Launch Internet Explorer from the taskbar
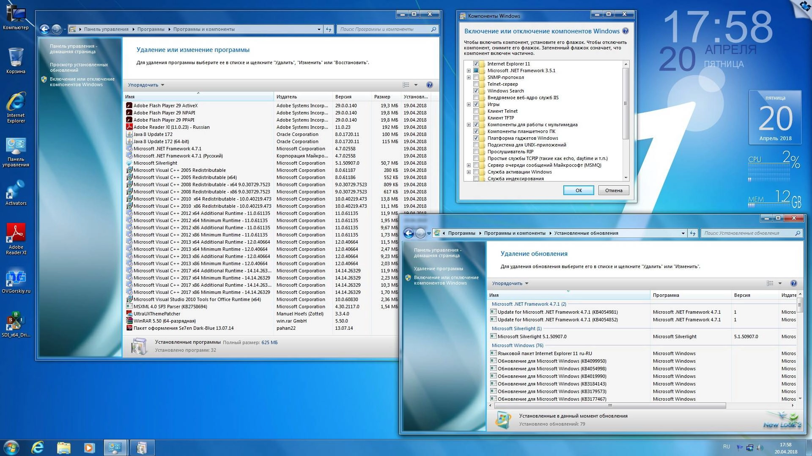Screen dimensions: 812x456 tap(38, 446)
